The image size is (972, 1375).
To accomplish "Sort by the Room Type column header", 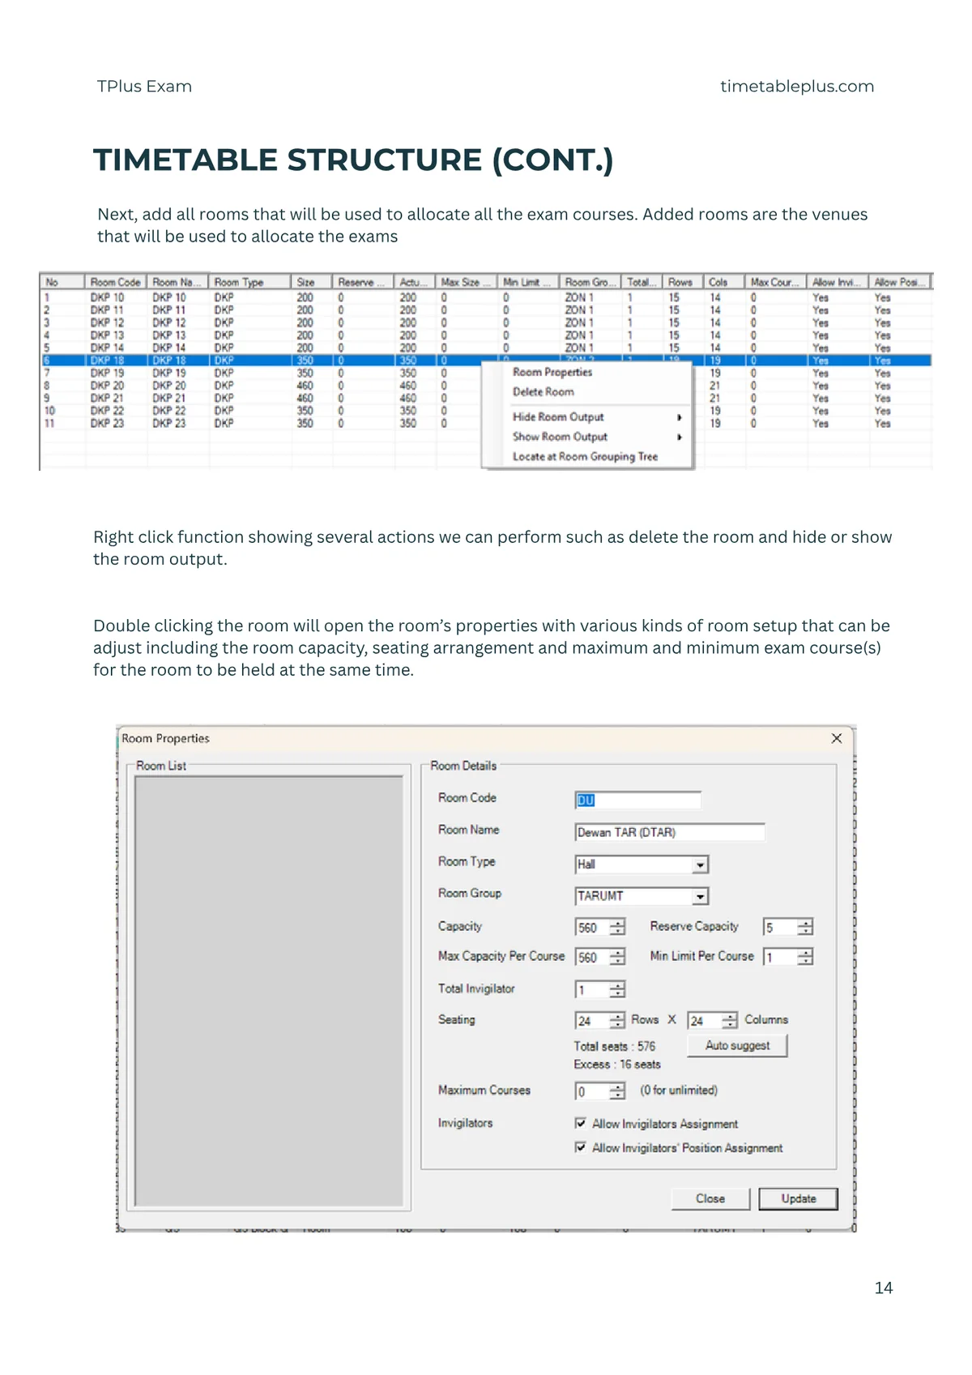I will [249, 282].
